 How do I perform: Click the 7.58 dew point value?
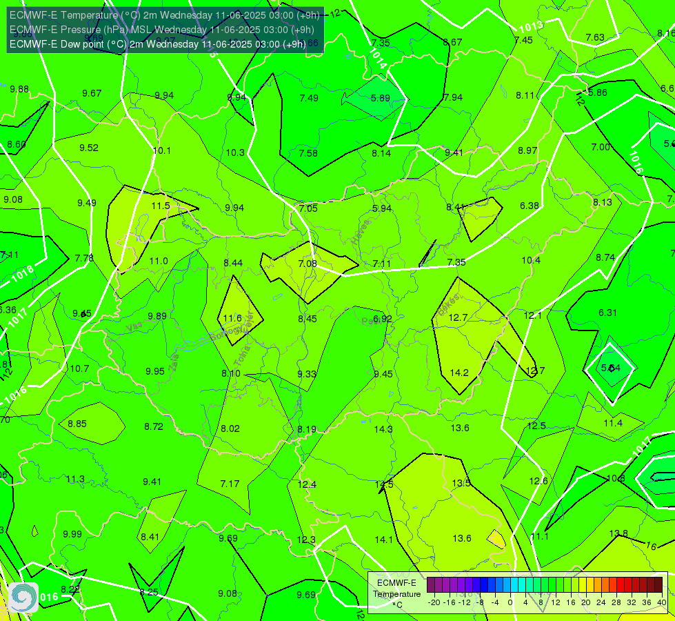click(x=308, y=153)
